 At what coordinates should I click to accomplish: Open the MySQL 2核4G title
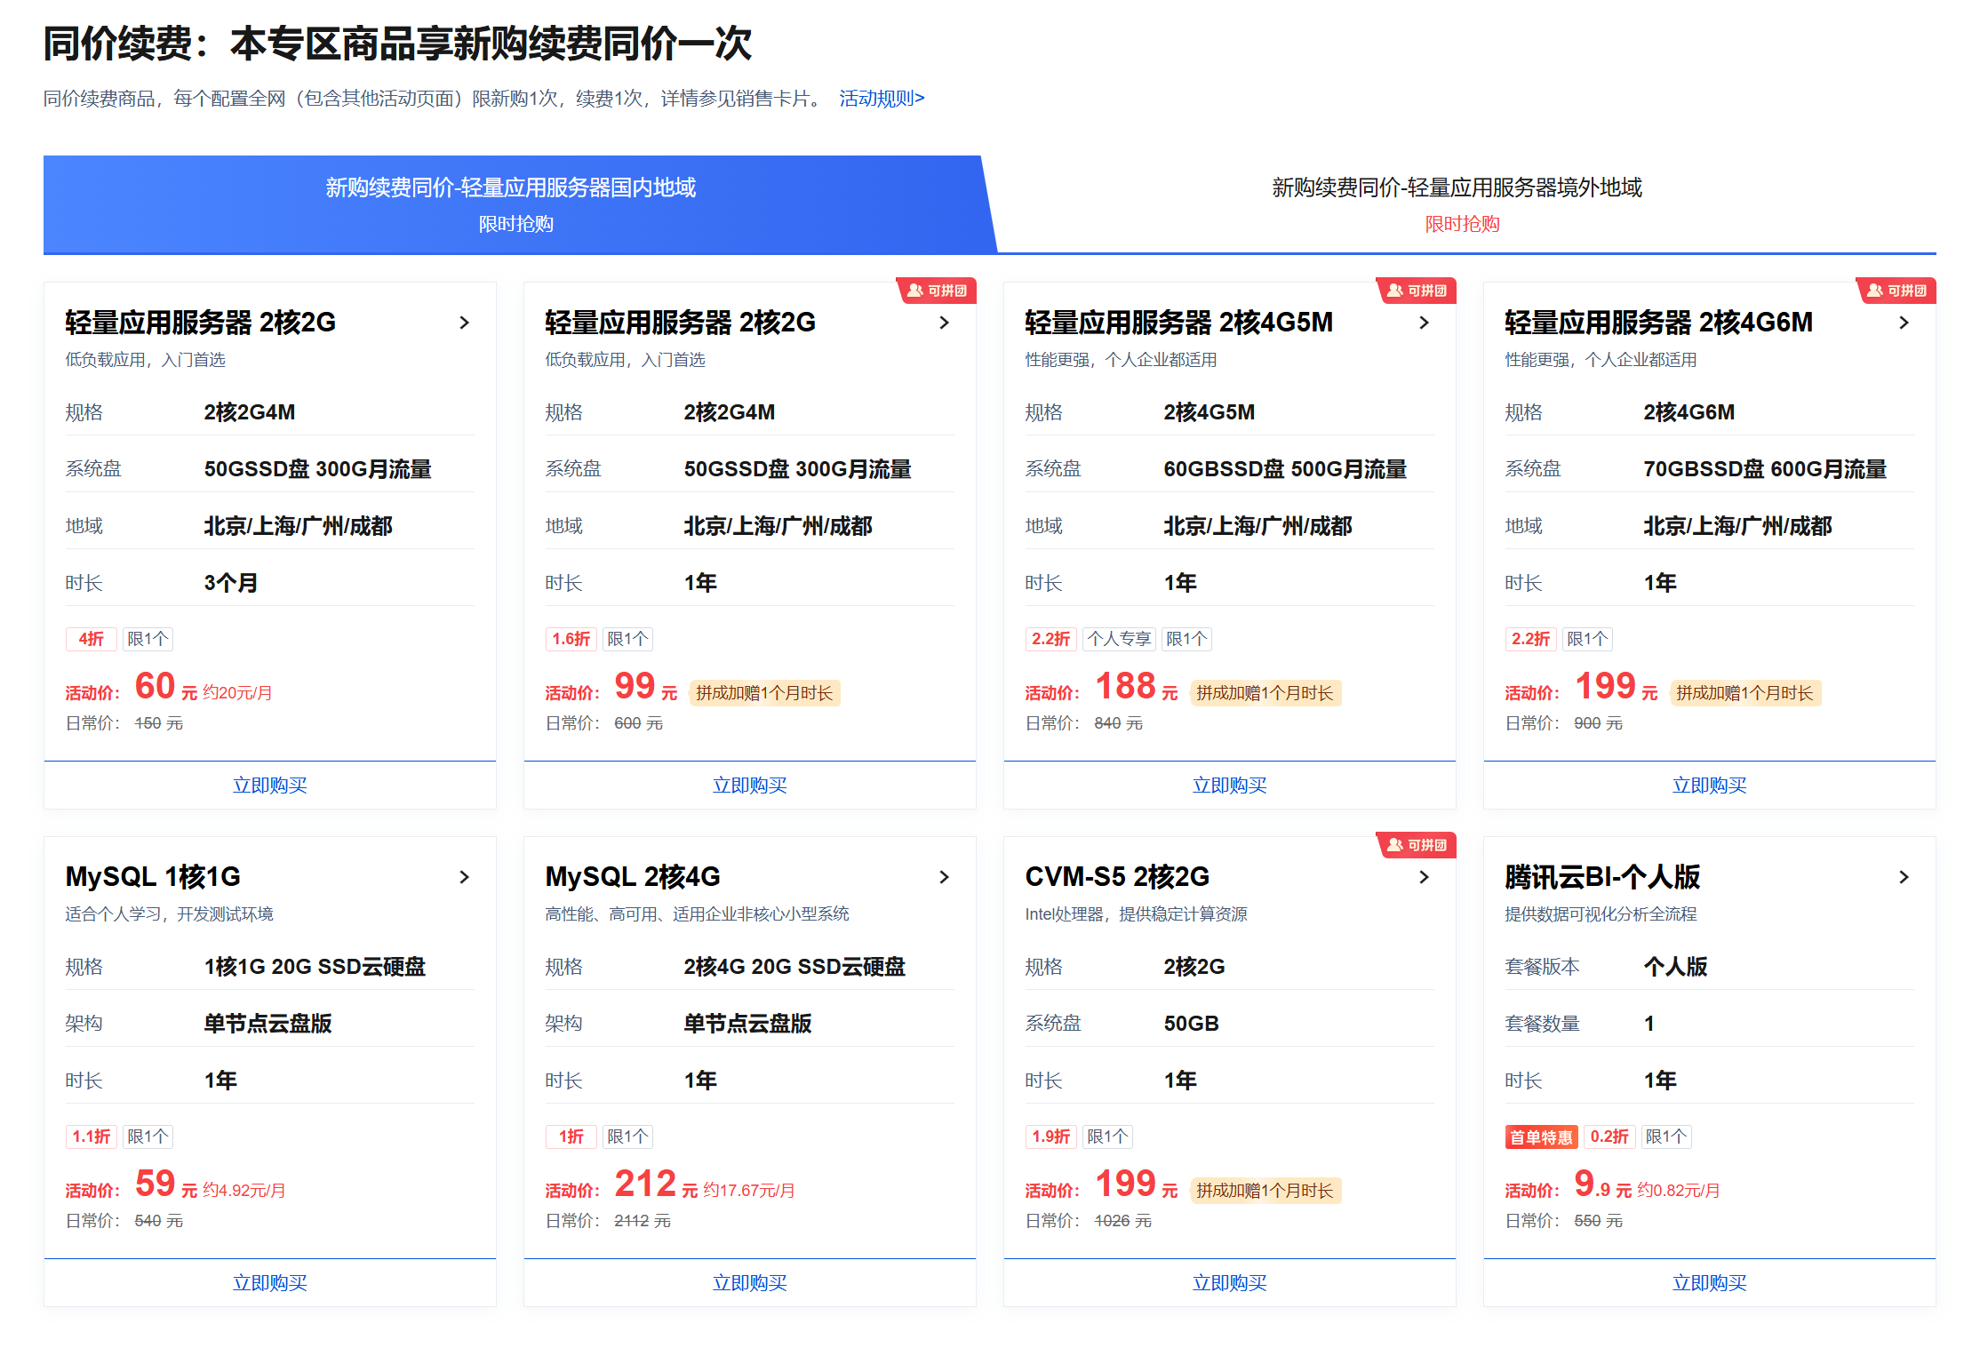pos(633,877)
